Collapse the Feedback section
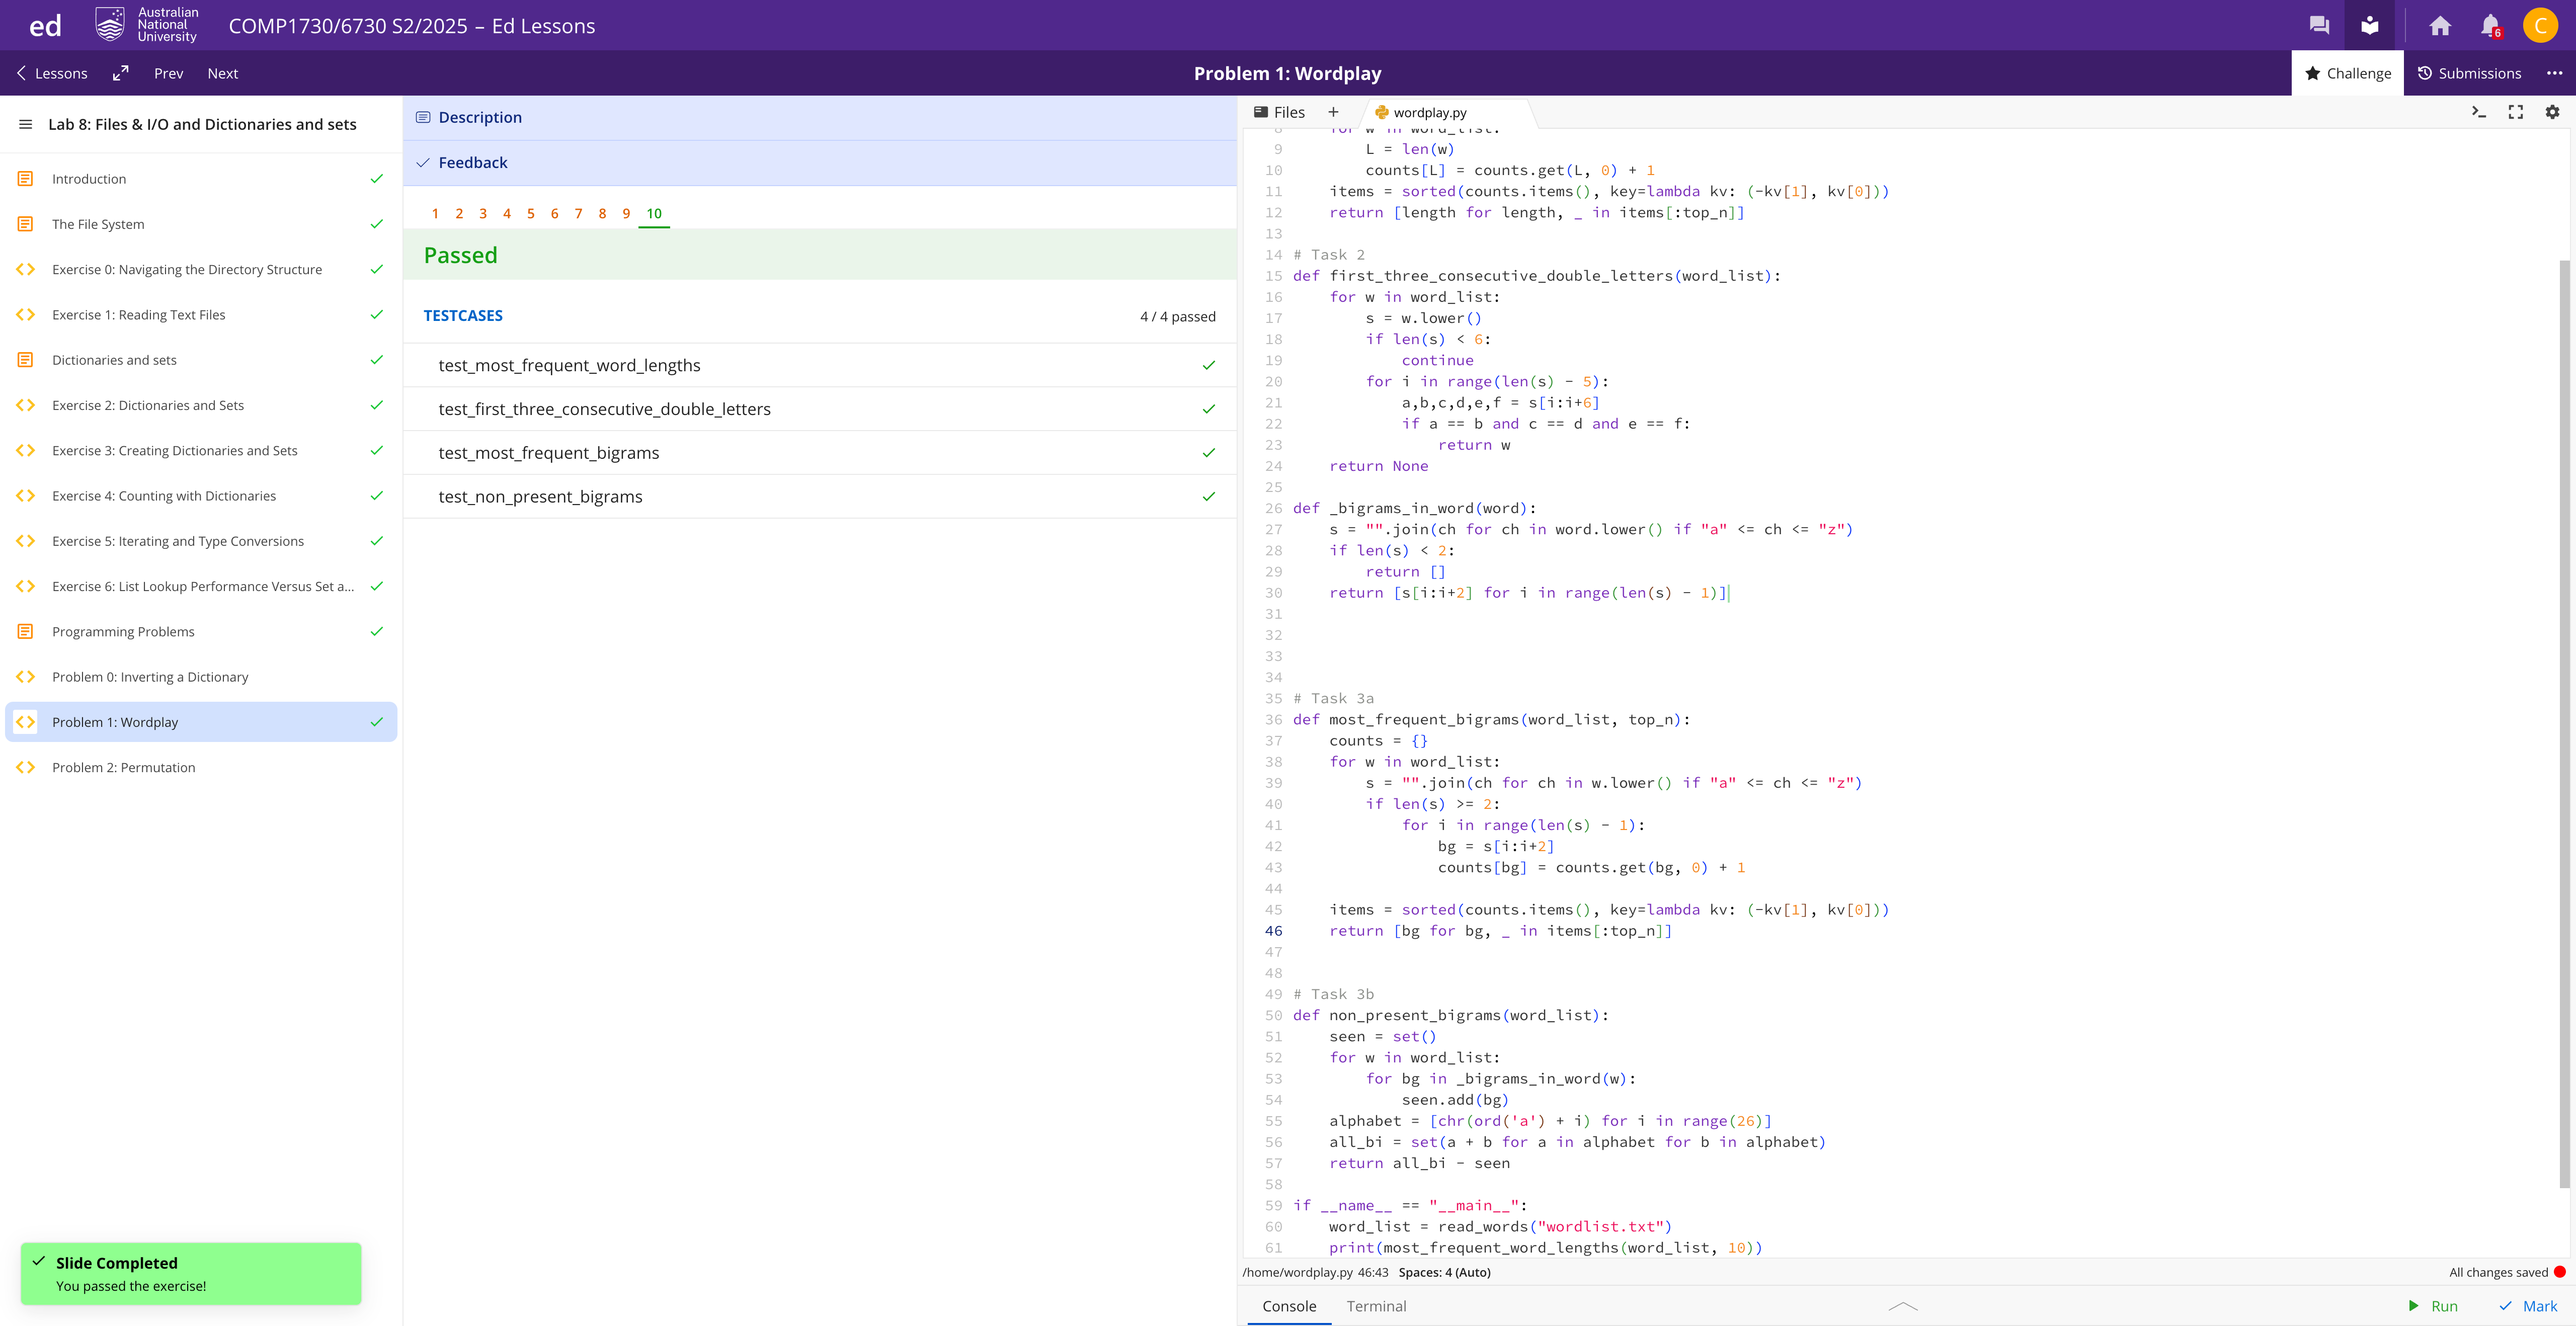This screenshot has width=2576, height=1326. click(820, 163)
